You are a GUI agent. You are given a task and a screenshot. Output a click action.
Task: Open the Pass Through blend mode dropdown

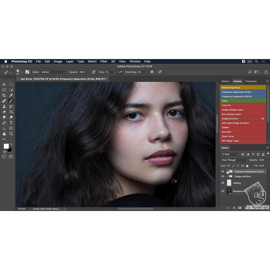click(234, 160)
